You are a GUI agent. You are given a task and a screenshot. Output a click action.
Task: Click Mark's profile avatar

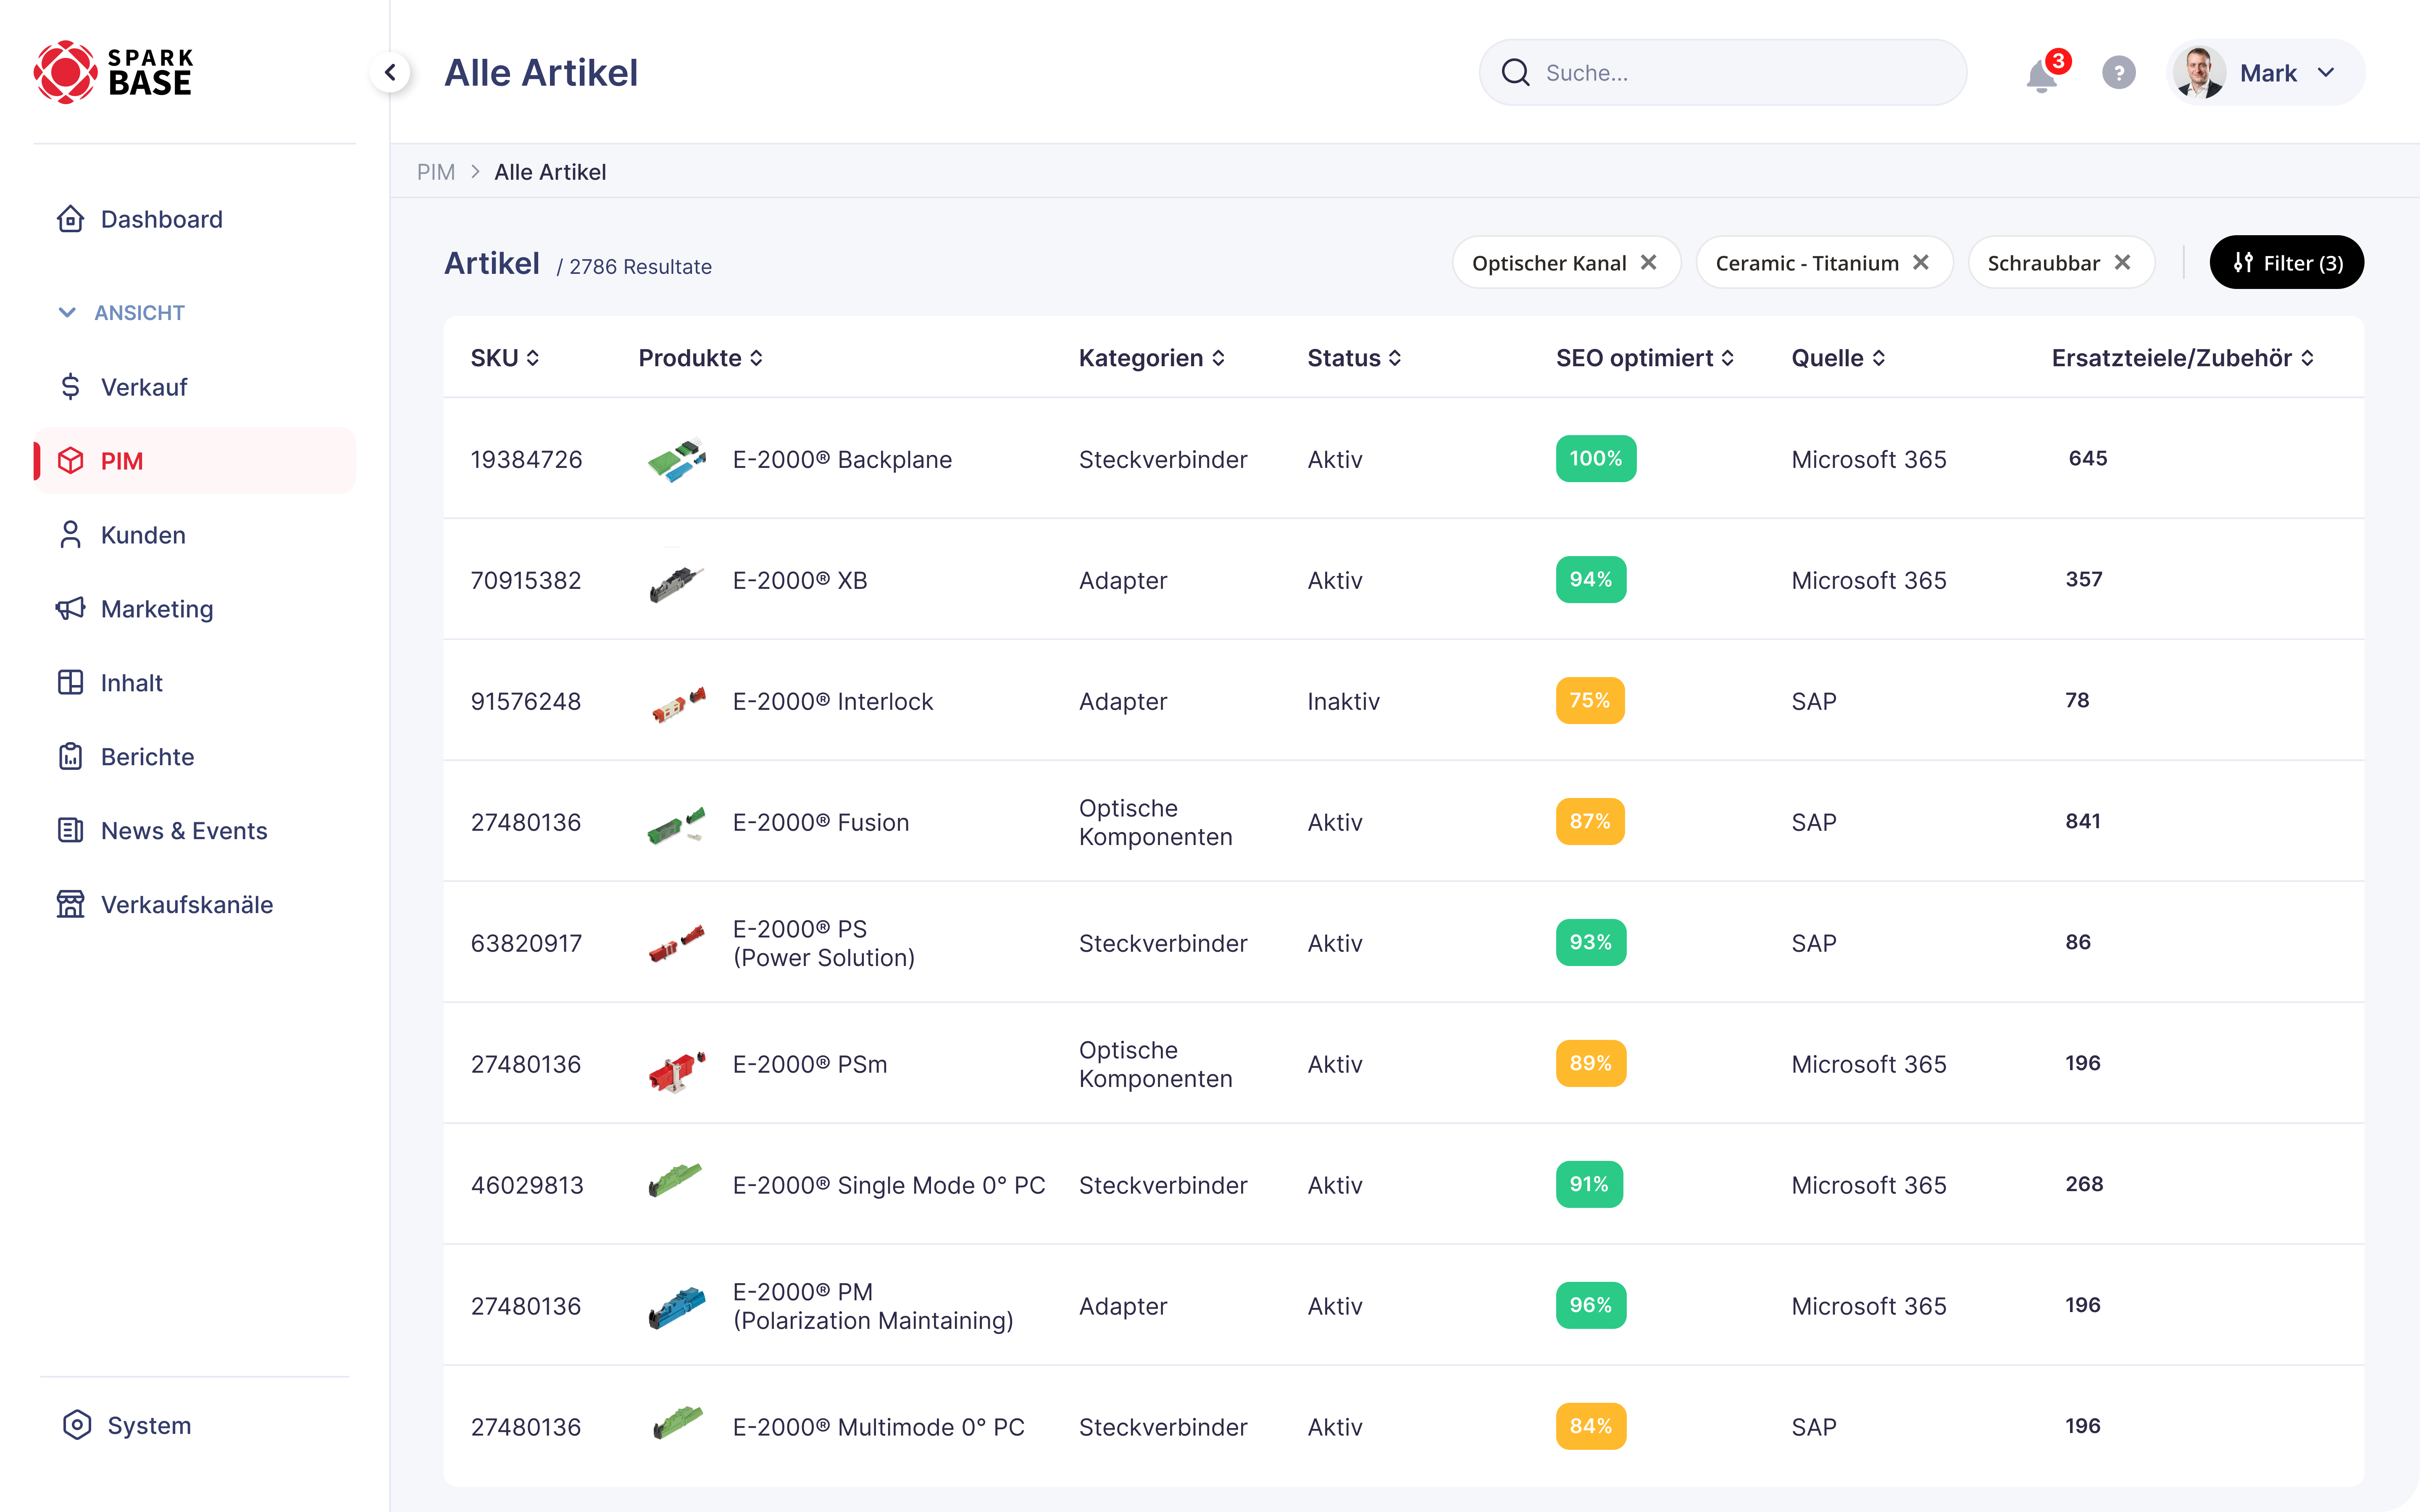(2198, 72)
